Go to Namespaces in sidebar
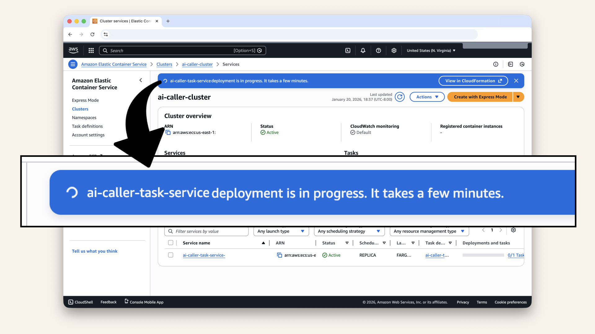Image resolution: width=595 pixels, height=334 pixels. 84,118
